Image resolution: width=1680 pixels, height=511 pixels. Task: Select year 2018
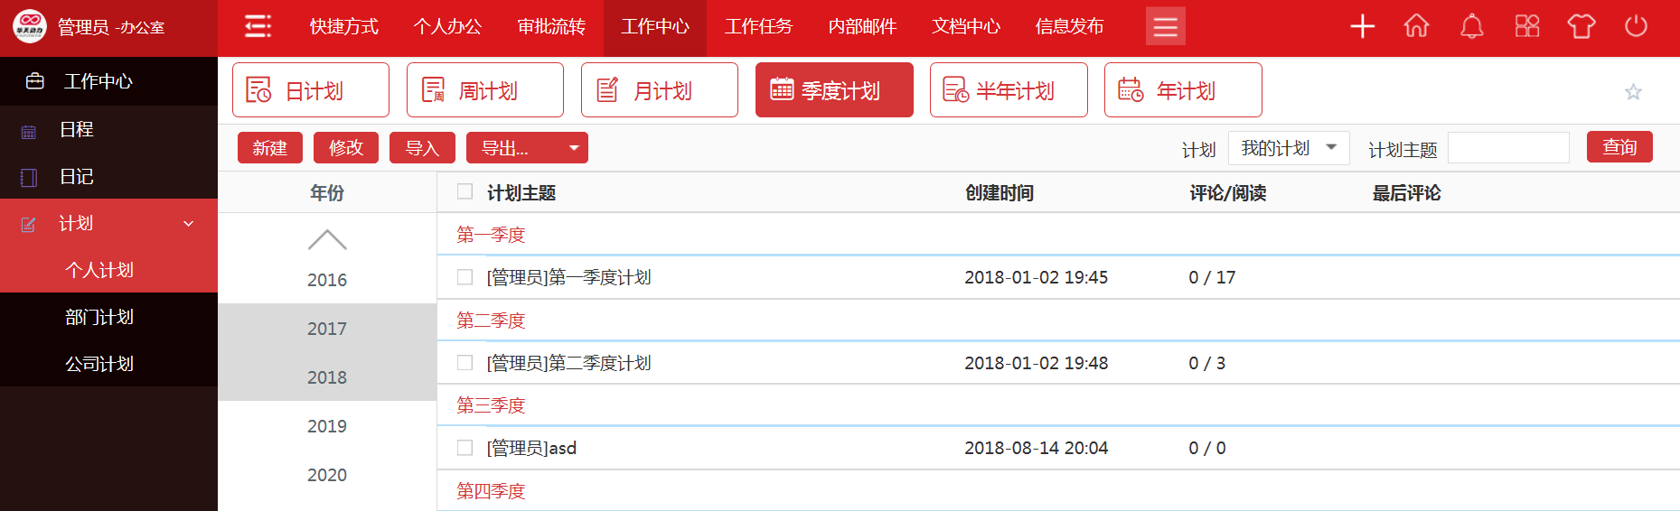tap(327, 377)
